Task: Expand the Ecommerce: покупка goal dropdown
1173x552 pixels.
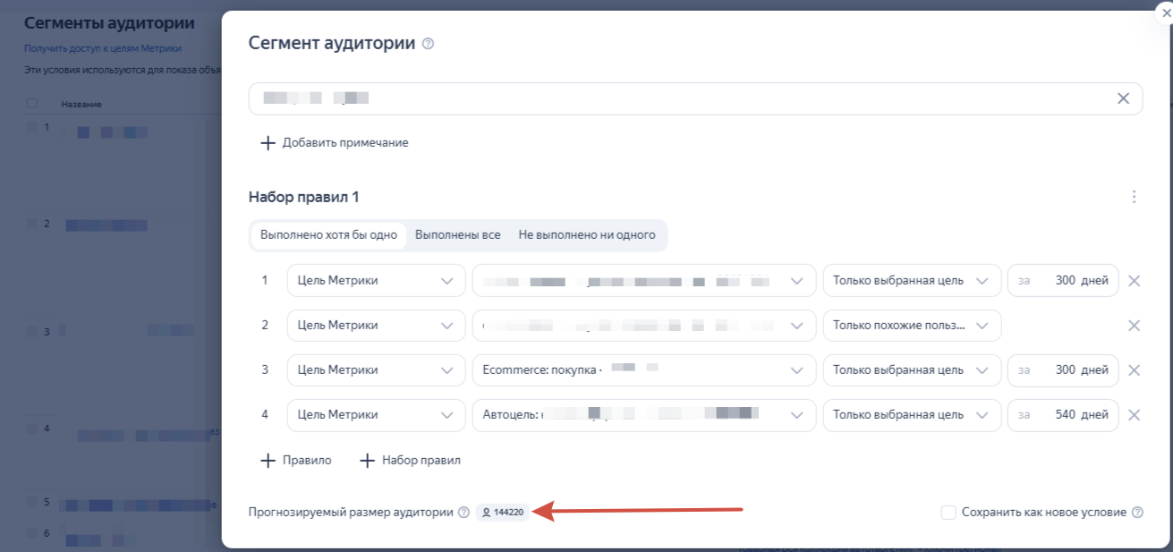Action: (x=643, y=370)
